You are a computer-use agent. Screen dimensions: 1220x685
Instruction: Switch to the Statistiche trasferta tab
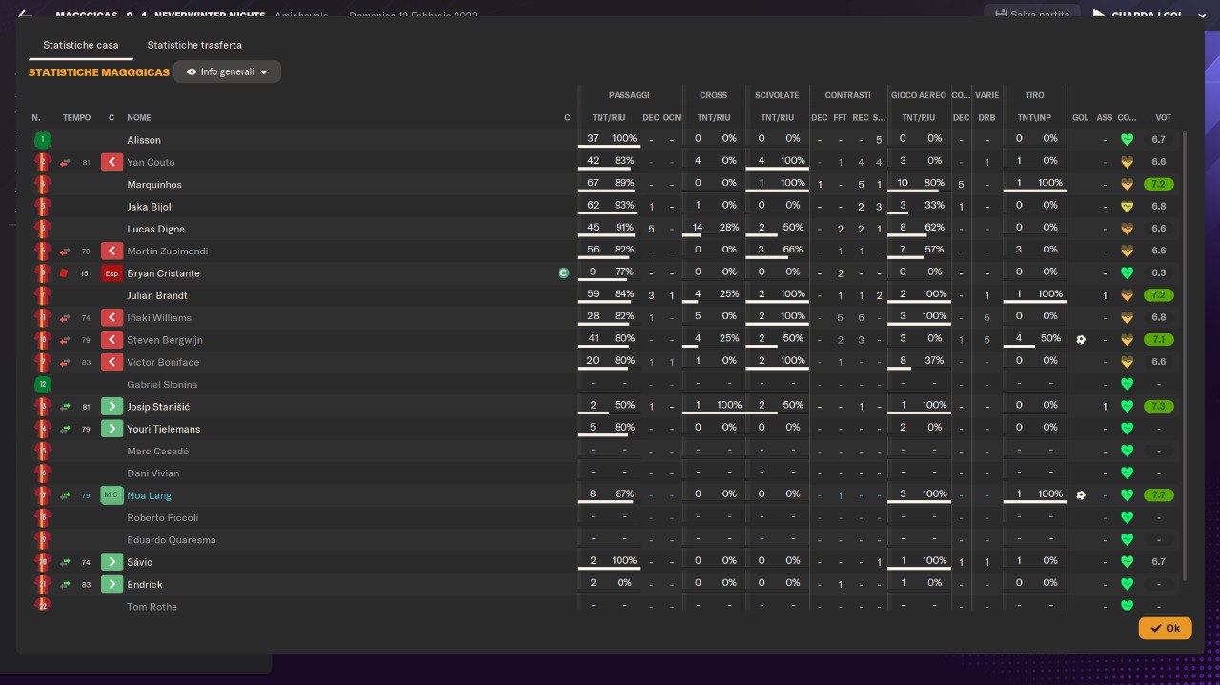(194, 45)
